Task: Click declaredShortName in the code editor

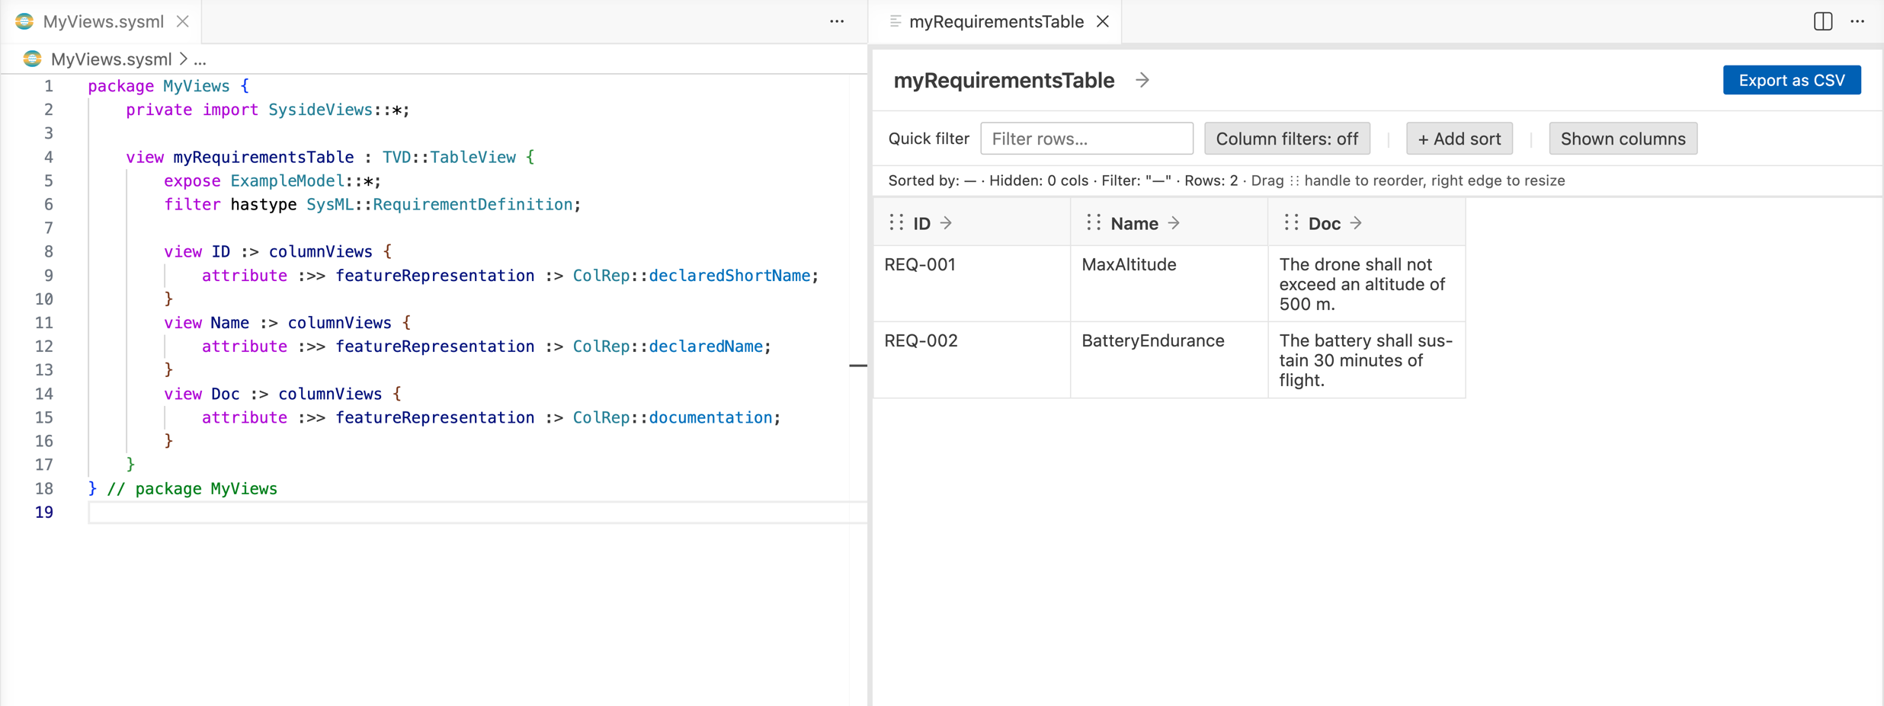Action: 729,276
